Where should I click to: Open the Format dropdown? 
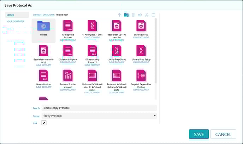click(x=99, y=116)
